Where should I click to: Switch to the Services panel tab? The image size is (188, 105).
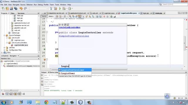[21, 13]
